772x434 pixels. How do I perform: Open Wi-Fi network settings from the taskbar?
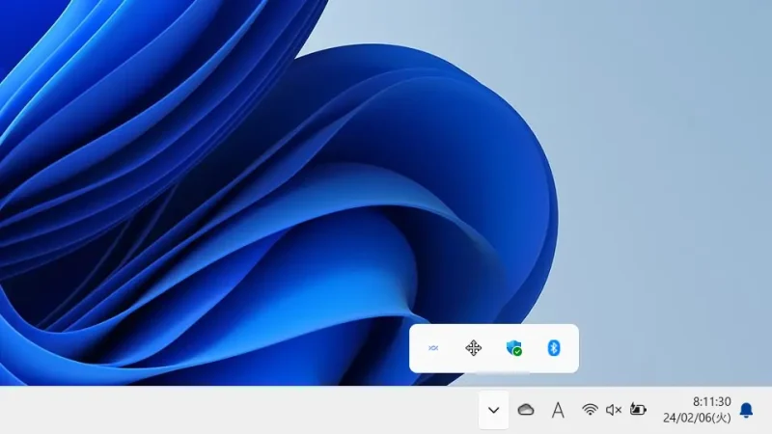590,410
